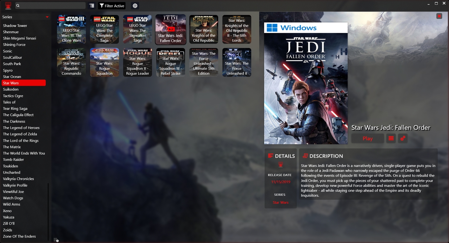Image resolution: width=449 pixels, height=243 pixels.
Task: Click the random game picker icon
Action: coord(135,6)
